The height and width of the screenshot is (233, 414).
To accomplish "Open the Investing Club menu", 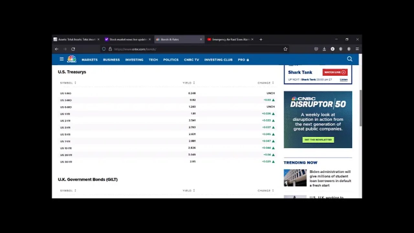I will click(218, 60).
